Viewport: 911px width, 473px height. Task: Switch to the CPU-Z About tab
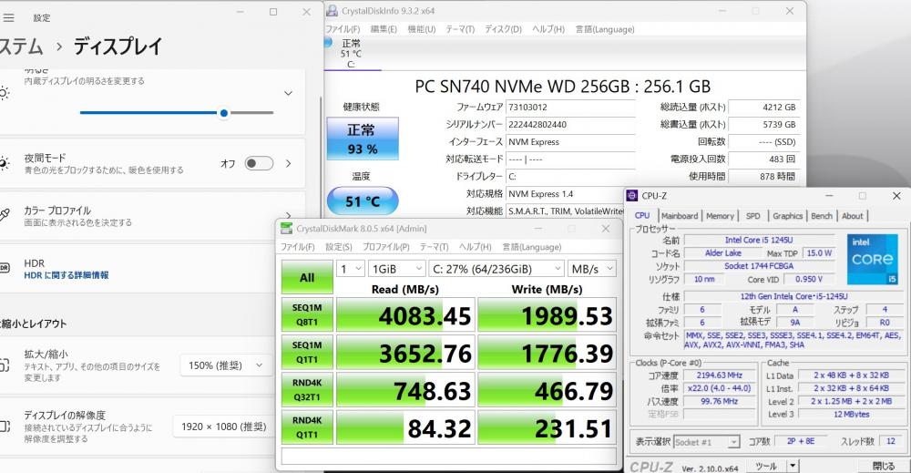tap(853, 216)
